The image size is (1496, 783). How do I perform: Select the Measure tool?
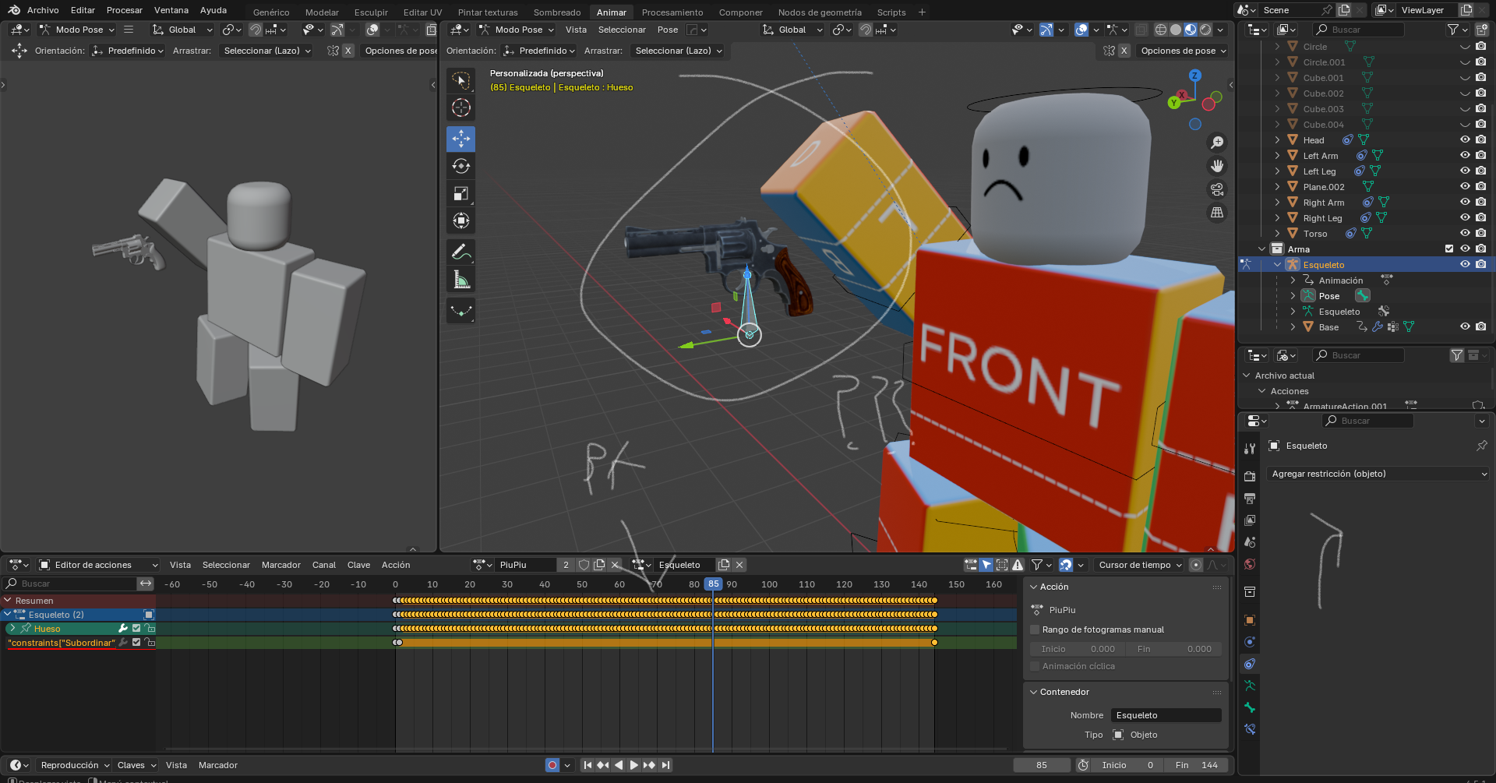point(461,279)
